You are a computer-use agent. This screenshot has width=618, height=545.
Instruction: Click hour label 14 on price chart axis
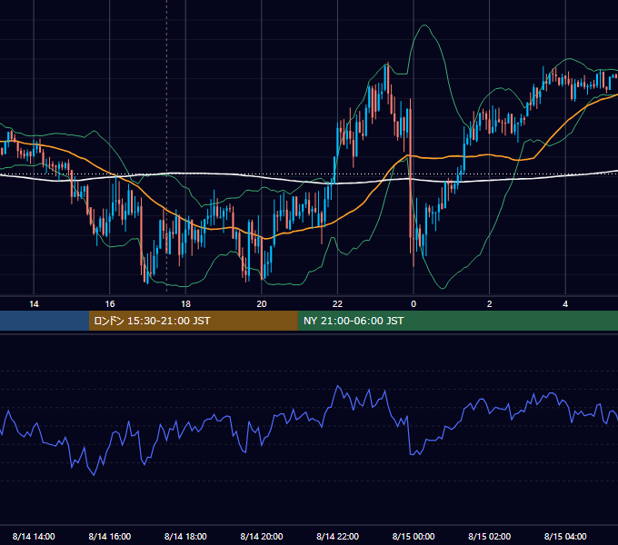[34, 304]
